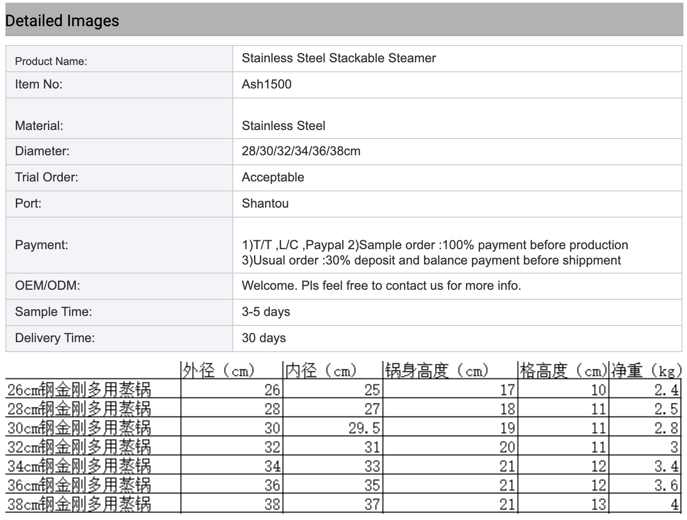Select 28/30/32/34/36/38cm diameter value
This screenshot has width=687, height=520.
click(301, 151)
